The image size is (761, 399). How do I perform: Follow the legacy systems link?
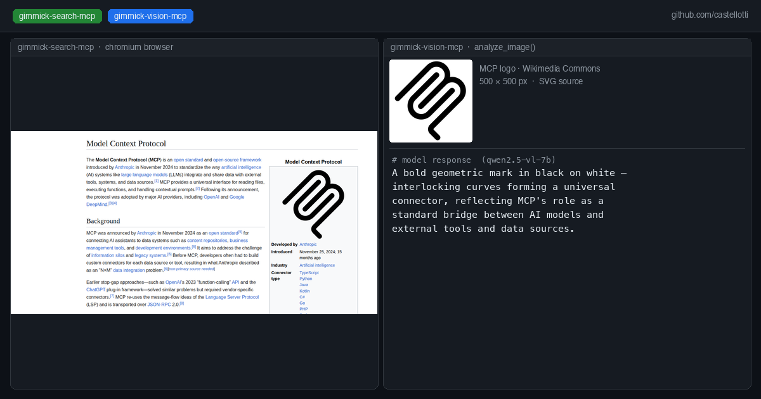[150, 255]
